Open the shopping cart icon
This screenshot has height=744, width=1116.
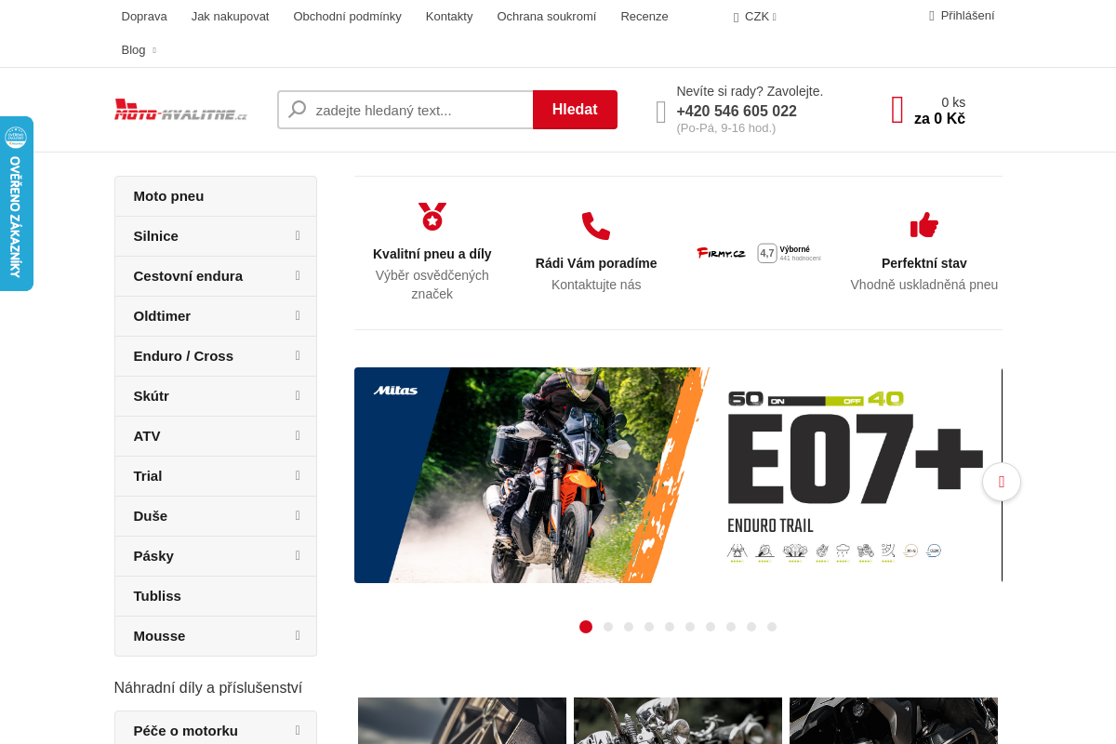click(896, 110)
